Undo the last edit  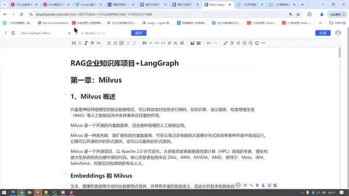(209, 43)
